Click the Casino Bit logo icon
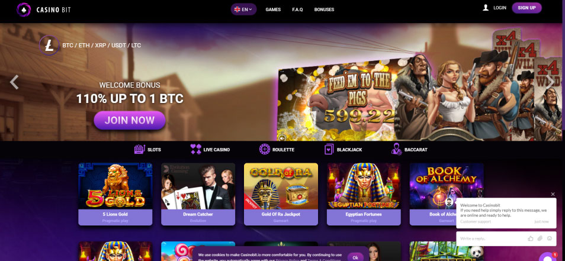565x261 pixels. (x=24, y=9)
